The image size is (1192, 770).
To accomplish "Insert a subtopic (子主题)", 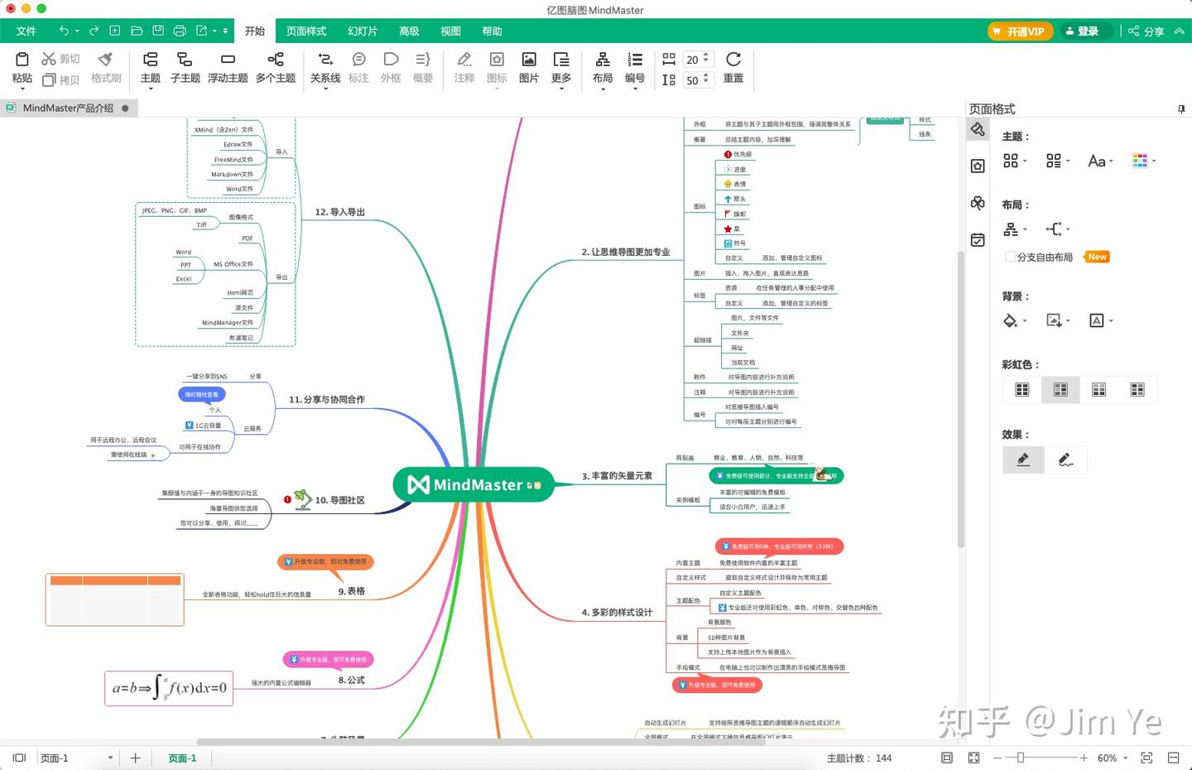I will pos(185,68).
